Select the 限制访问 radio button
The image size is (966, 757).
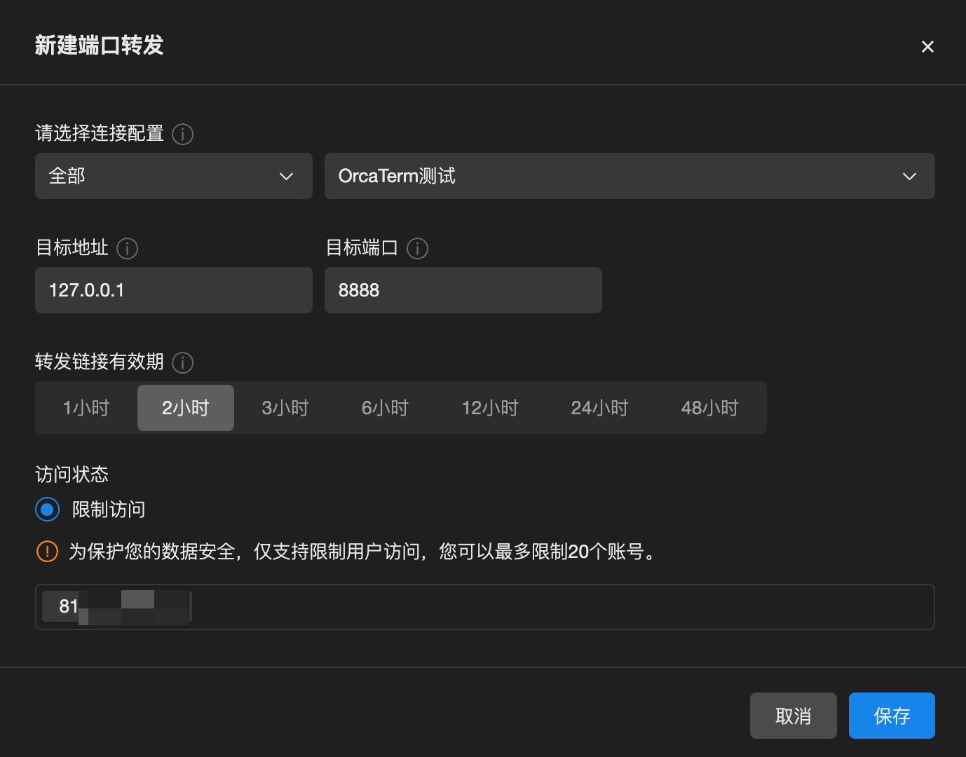pyautogui.click(x=47, y=510)
